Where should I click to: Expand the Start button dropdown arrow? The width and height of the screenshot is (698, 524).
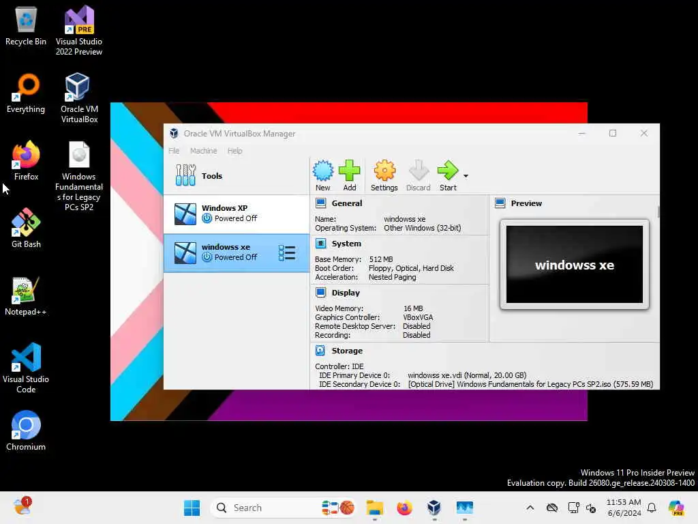[x=466, y=176]
